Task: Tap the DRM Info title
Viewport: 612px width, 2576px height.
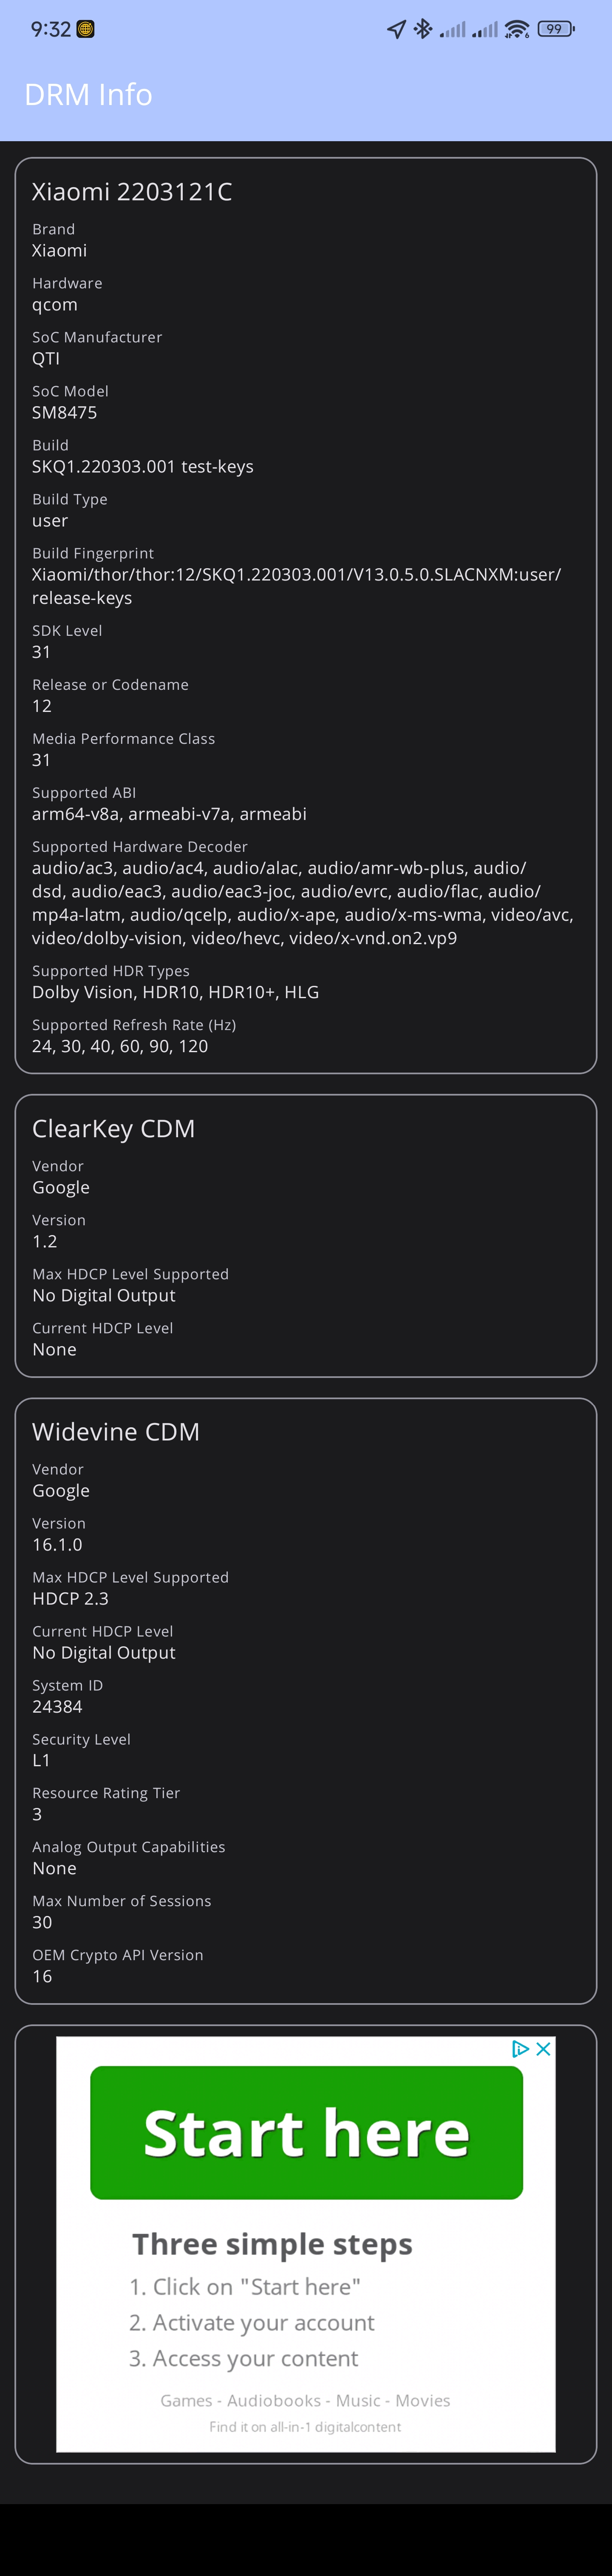Action: click(88, 94)
